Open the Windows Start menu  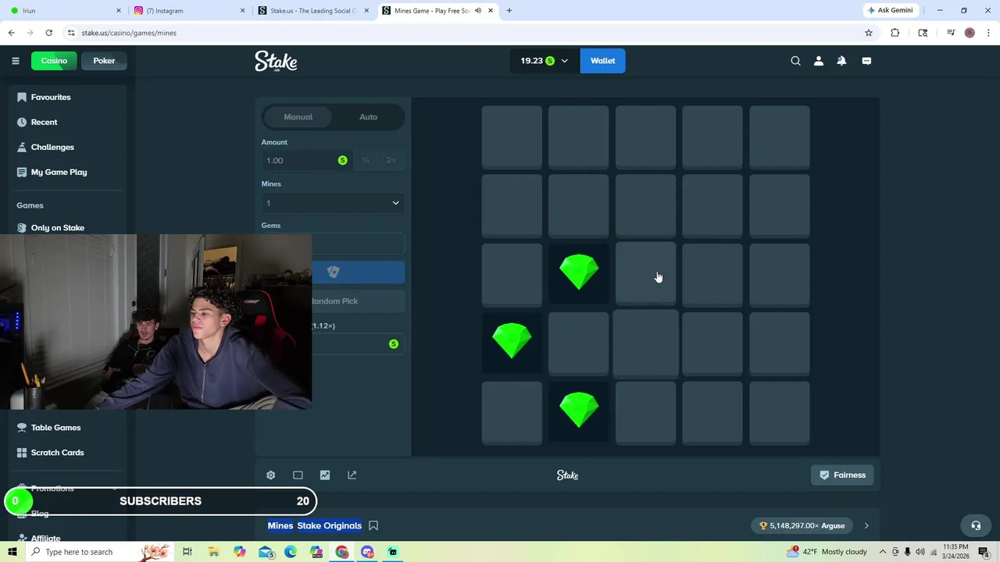click(x=12, y=552)
